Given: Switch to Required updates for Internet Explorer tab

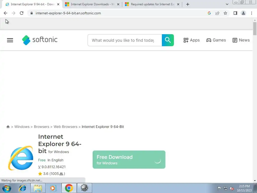Looking at the screenshot, I should coord(152,4).
